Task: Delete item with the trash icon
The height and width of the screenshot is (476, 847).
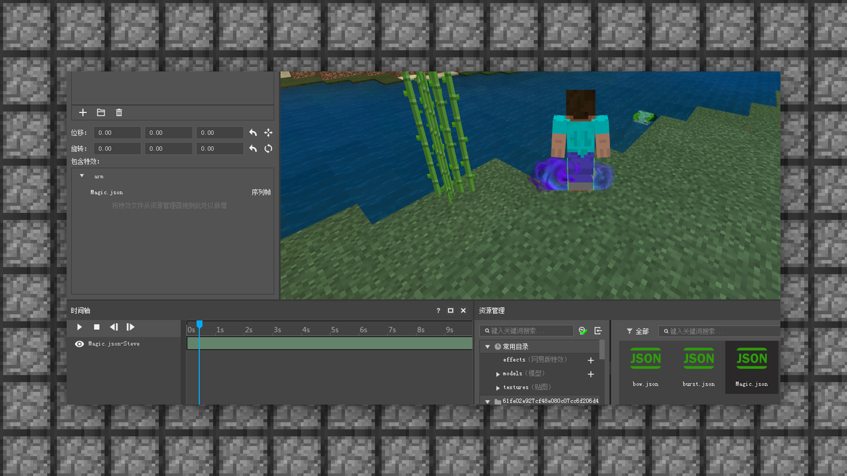Action: [x=119, y=112]
